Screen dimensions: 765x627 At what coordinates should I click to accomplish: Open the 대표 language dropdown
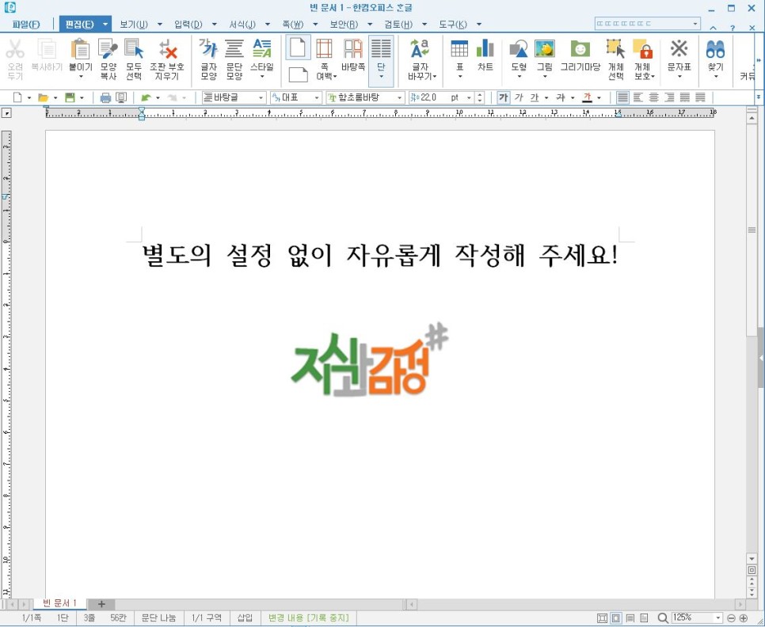click(317, 98)
